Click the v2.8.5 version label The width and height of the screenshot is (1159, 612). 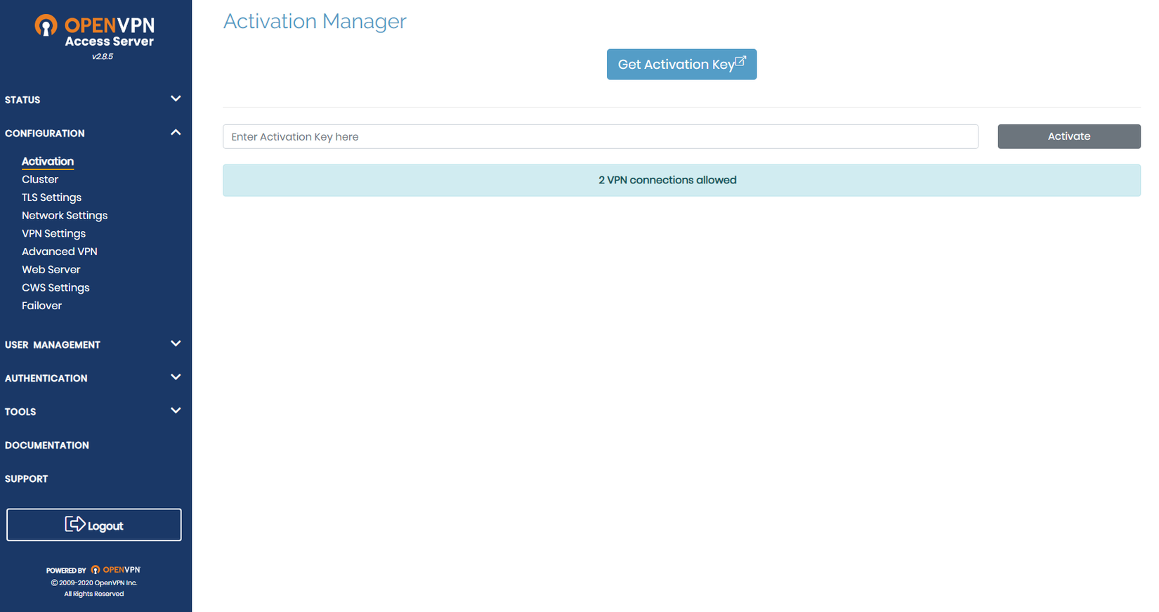pos(103,57)
